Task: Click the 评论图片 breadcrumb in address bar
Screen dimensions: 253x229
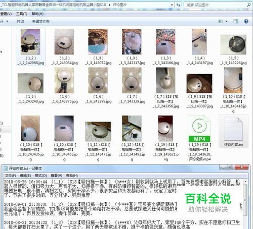Action: coord(119,5)
